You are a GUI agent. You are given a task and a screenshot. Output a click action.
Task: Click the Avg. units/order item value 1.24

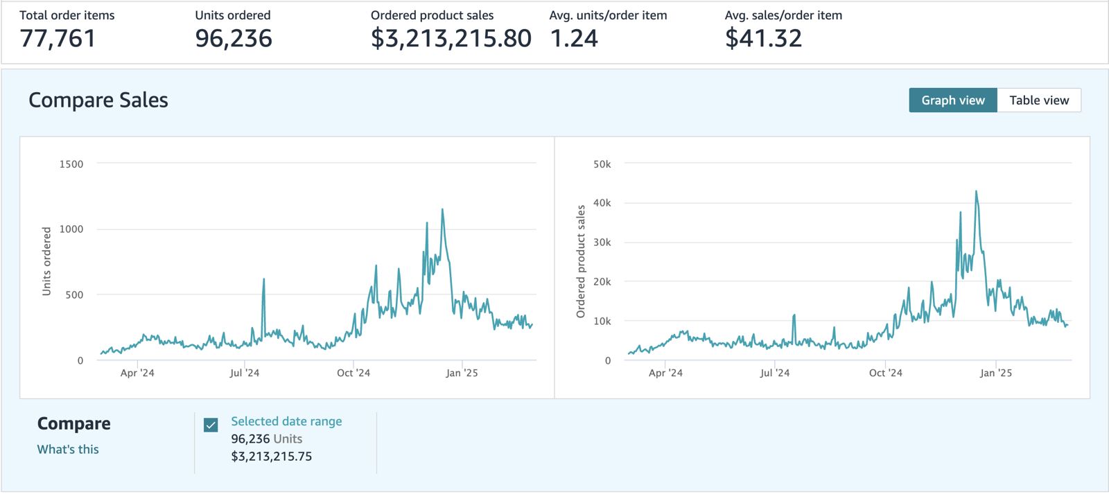(574, 39)
